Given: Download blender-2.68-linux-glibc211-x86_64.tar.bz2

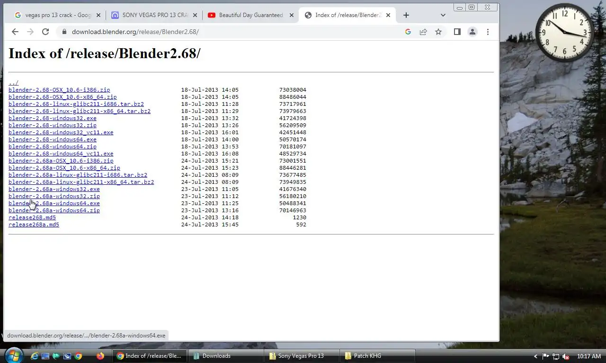Looking at the screenshot, I should pyautogui.click(x=80, y=111).
